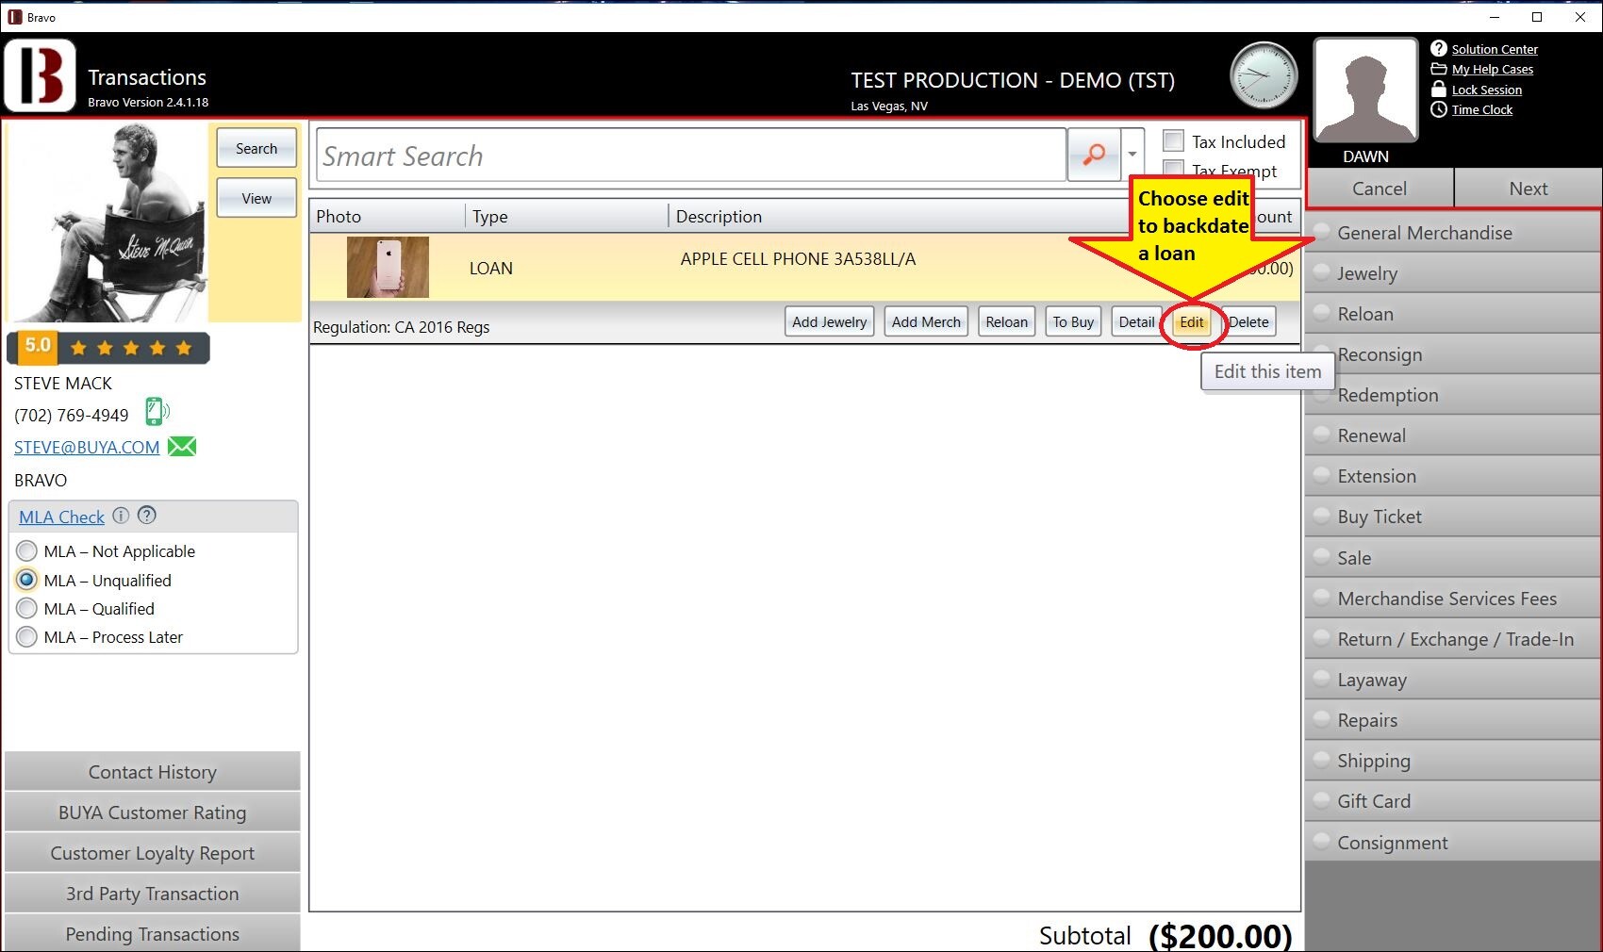Select MLA – Unqualified radio button
This screenshot has width=1603, height=952.
tap(26, 580)
